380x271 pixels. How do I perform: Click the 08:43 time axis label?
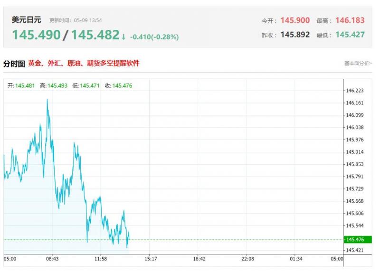(52, 259)
